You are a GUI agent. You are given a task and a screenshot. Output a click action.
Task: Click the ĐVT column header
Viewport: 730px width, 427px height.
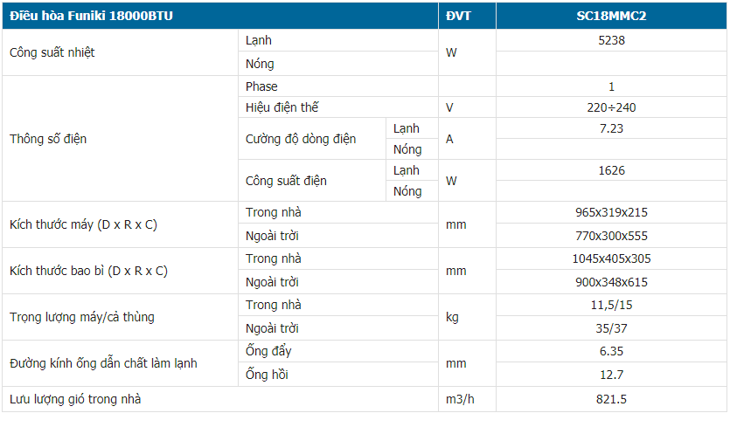458,16
